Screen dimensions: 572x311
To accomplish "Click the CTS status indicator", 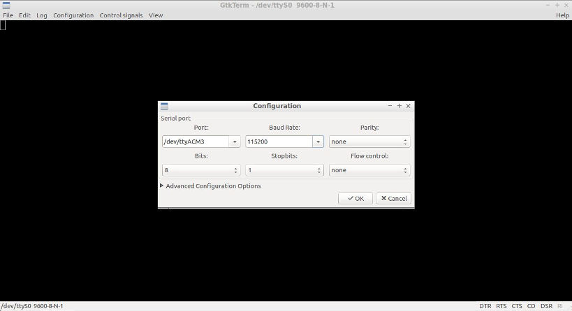I will coord(517,306).
